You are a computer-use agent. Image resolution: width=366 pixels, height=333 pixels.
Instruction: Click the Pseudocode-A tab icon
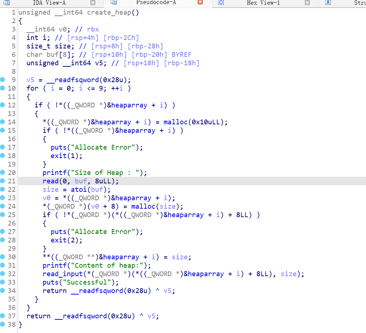(x=114, y=3)
